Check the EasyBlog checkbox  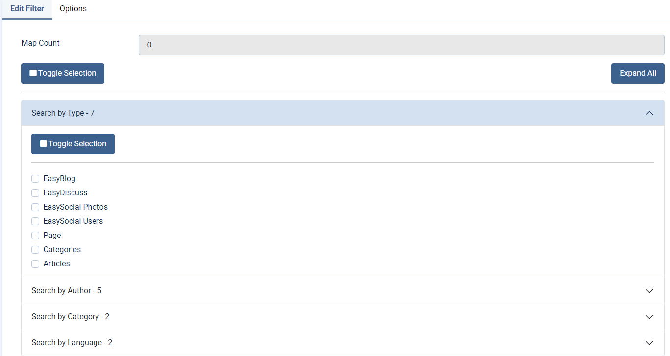35,179
